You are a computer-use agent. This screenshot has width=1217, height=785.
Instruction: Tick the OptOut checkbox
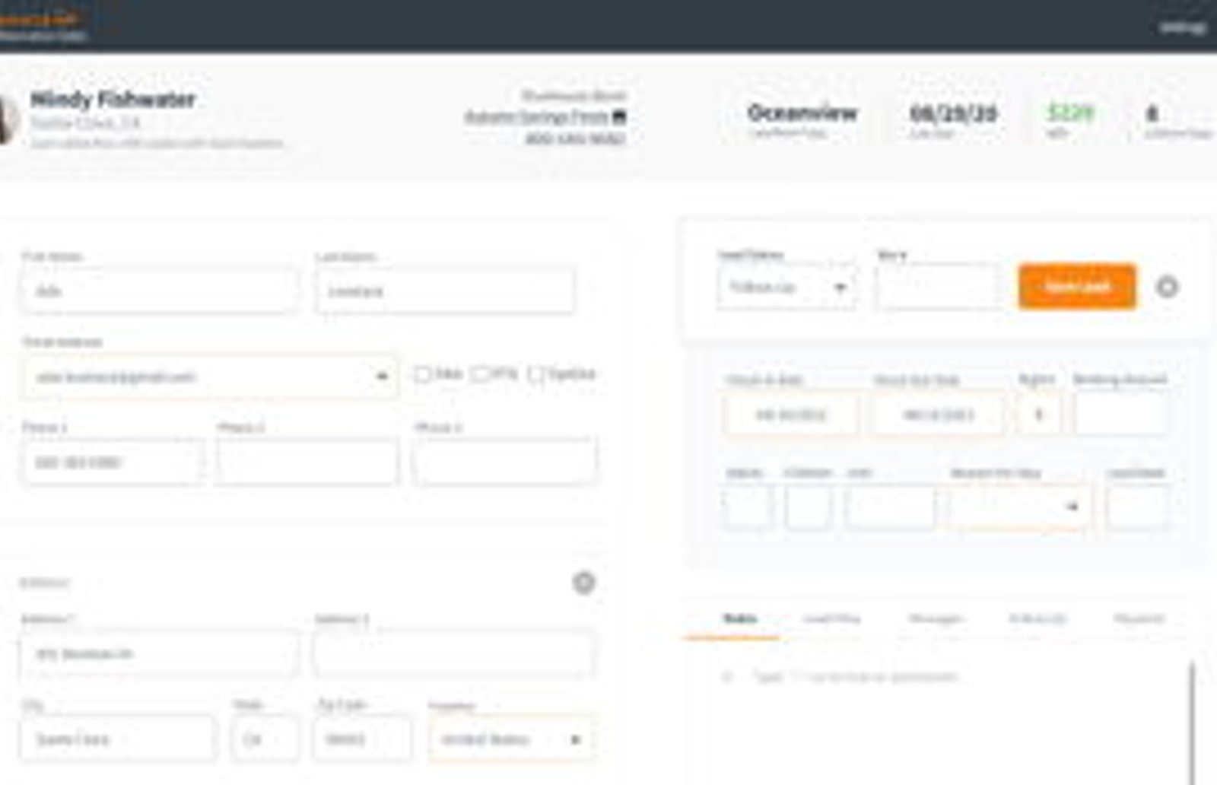click(x=536, y=374)
